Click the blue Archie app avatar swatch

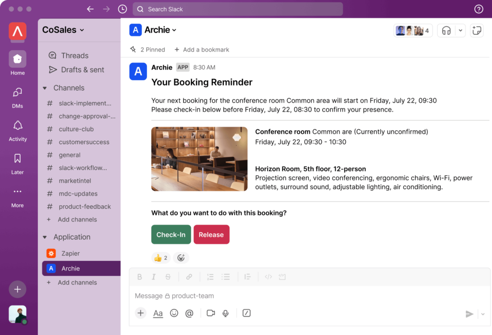138,70
